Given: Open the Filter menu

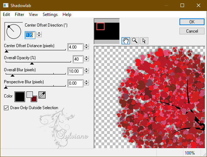Looking at the screenshot, I should [19, 15].
